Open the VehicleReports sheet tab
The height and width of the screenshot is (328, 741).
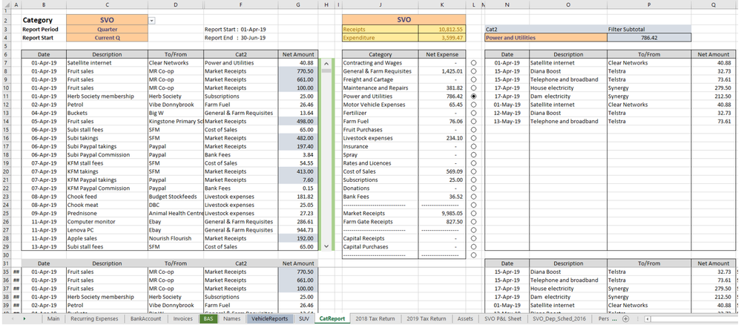[x=269, y=319]
